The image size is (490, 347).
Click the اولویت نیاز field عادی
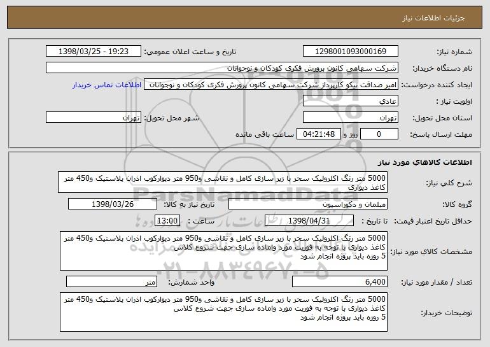(350, 101)
